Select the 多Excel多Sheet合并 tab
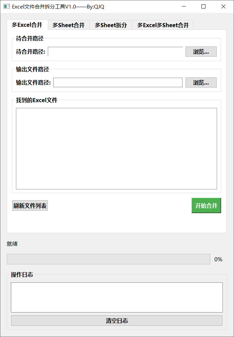The height and width of the screenshot is (337, 234). click(162, 25)
